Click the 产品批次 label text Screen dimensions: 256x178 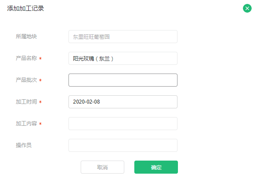click(x=26, y=80)
